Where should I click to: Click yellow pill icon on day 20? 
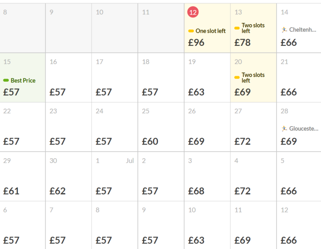point(237,77)
